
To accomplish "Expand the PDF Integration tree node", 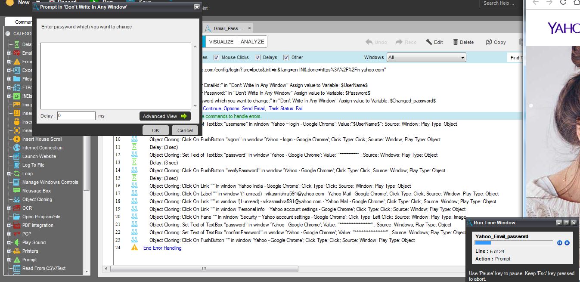I will [x=9, y=225].
